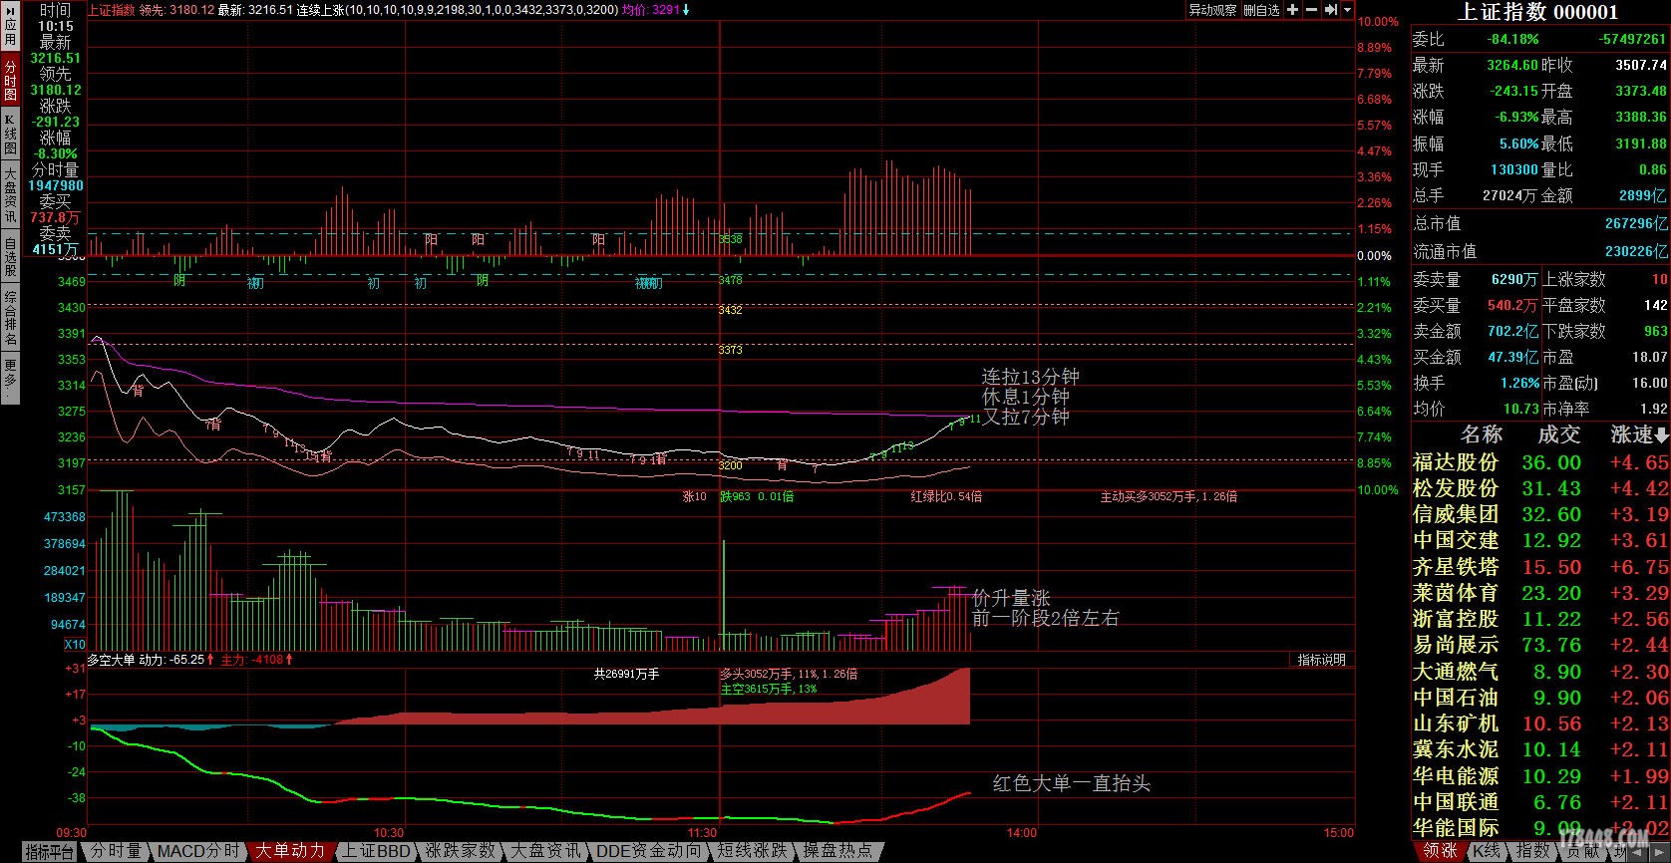The height and width of the screenshot is (863, 1671).
Task: Select the 松发股份 row
Action: pyautogui.click(x=1540, y=488)
